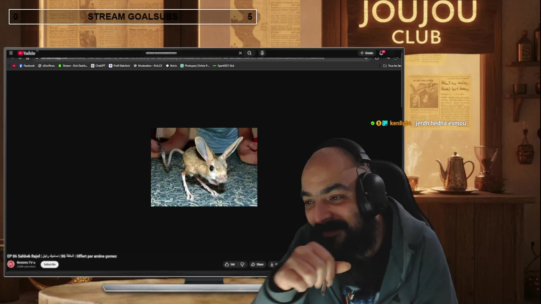Image resolution: width=541 pixels, height=304 pixels.
Task: Open the SparkGG1 Kick bookmark
Action: click(224, 66)
